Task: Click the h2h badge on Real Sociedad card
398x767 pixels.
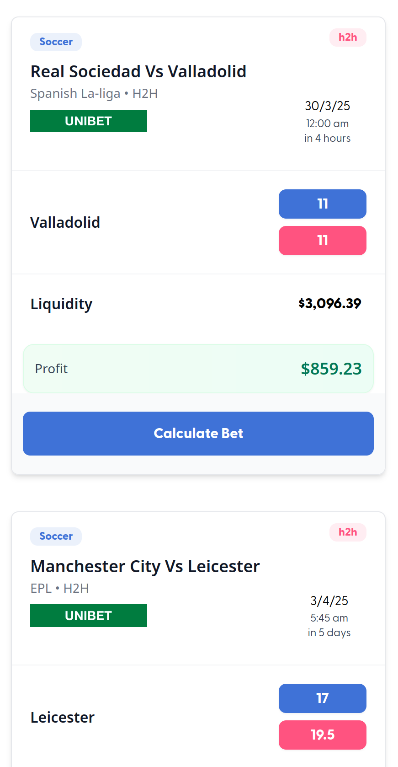Action: (348, 38)
